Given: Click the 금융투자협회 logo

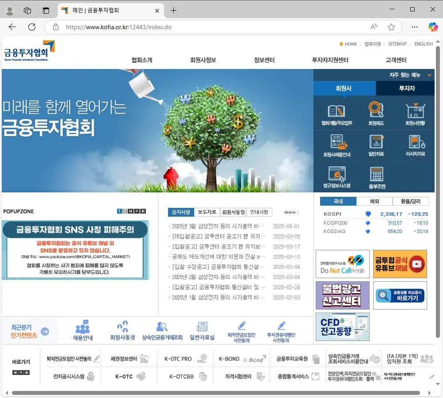Looking at the screenshot, I should (x=29, y=51).
